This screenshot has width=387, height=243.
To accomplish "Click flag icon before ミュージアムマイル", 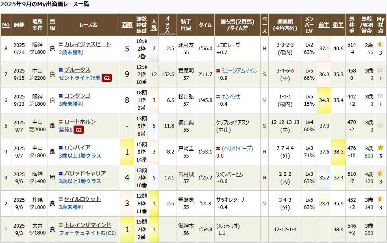I will pos(218,71).
